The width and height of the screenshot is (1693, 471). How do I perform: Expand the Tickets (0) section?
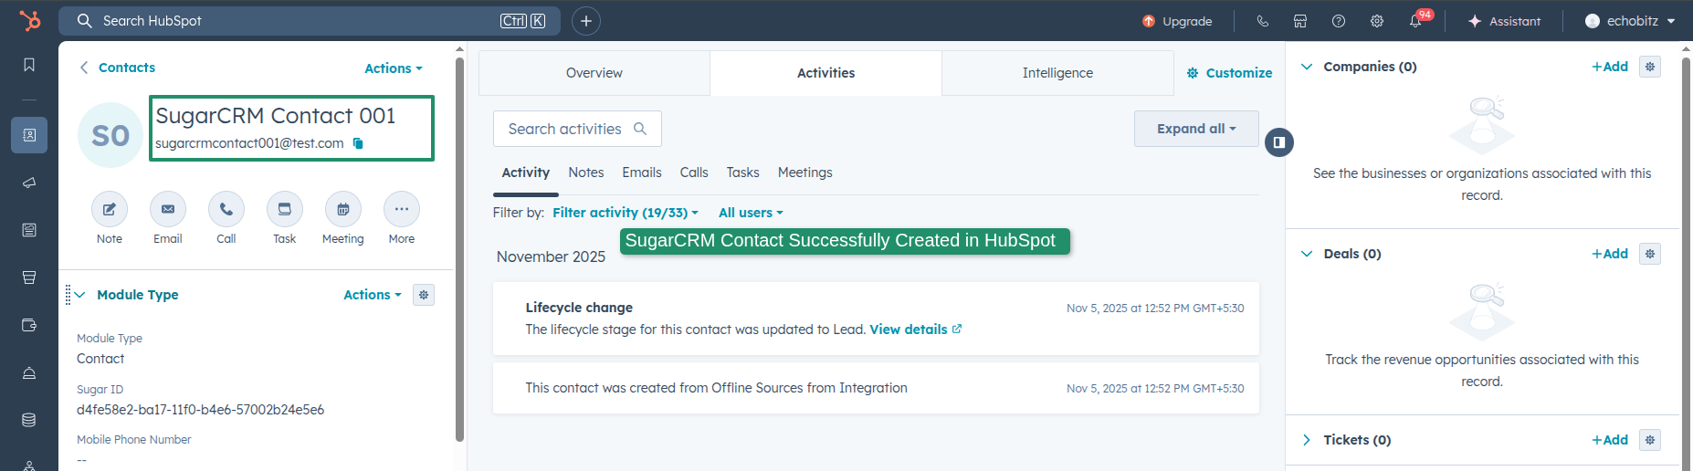(1307, 440)
